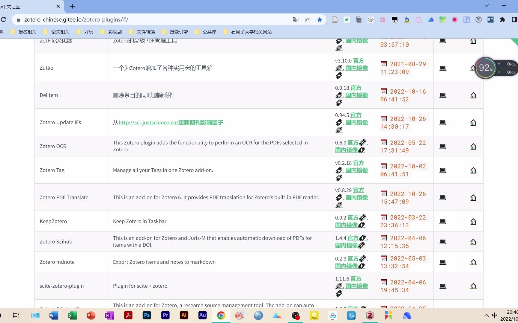Click the computer icon in the Zotero OCR row
518x323 pixels.
(442, 146)
